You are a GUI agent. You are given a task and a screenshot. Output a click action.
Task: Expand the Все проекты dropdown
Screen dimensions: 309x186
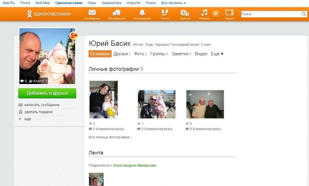(173, 3)
